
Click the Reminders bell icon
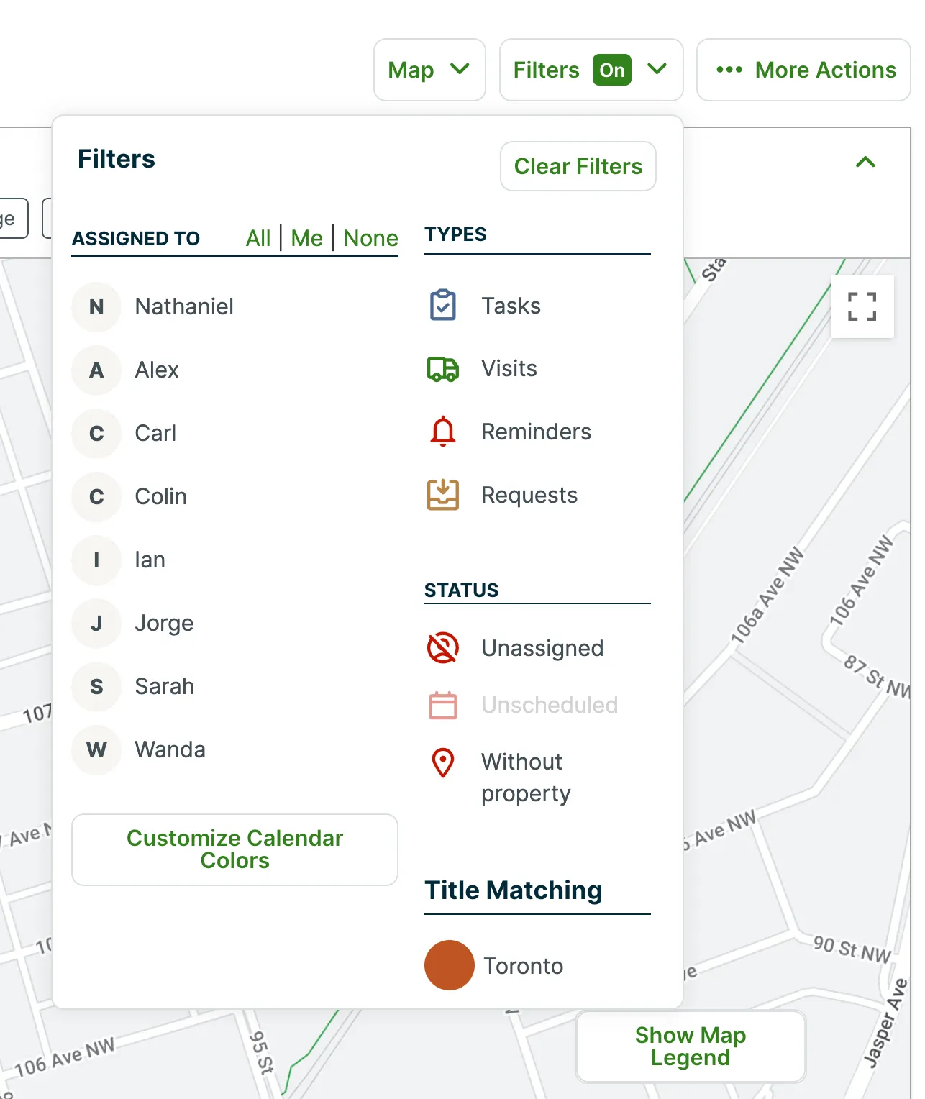tap(443, 432)
